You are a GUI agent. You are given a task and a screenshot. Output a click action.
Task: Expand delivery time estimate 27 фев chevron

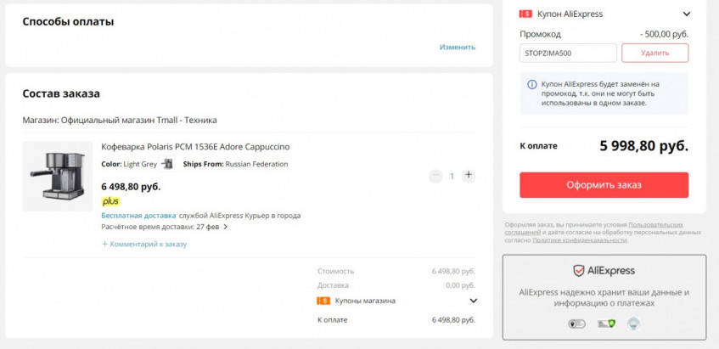coord(226,227)
